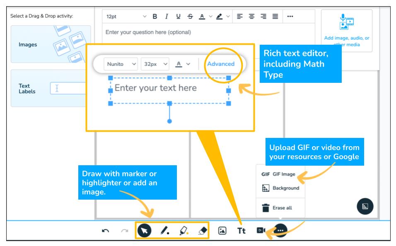This screenshot has width=396, height=246.
Task: Choose the highlighter tool
Action: [x=183, y=230]
